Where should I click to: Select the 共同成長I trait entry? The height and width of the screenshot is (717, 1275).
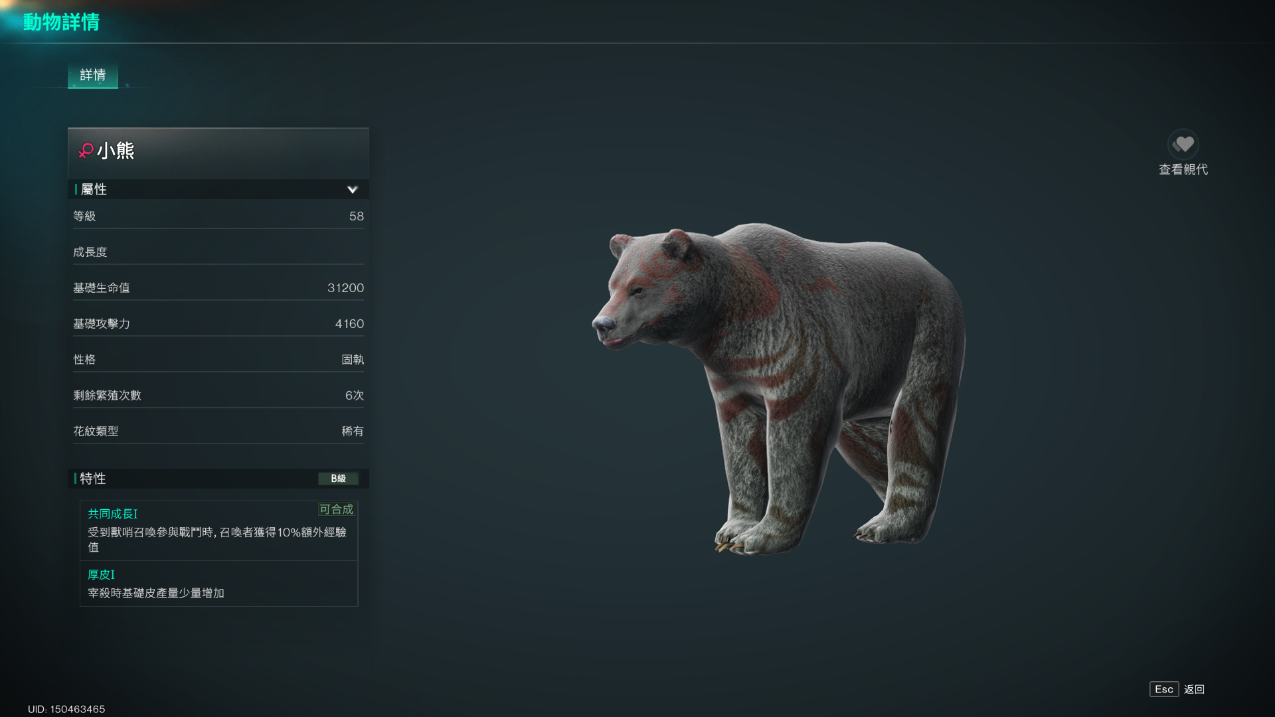click(218, 530)
